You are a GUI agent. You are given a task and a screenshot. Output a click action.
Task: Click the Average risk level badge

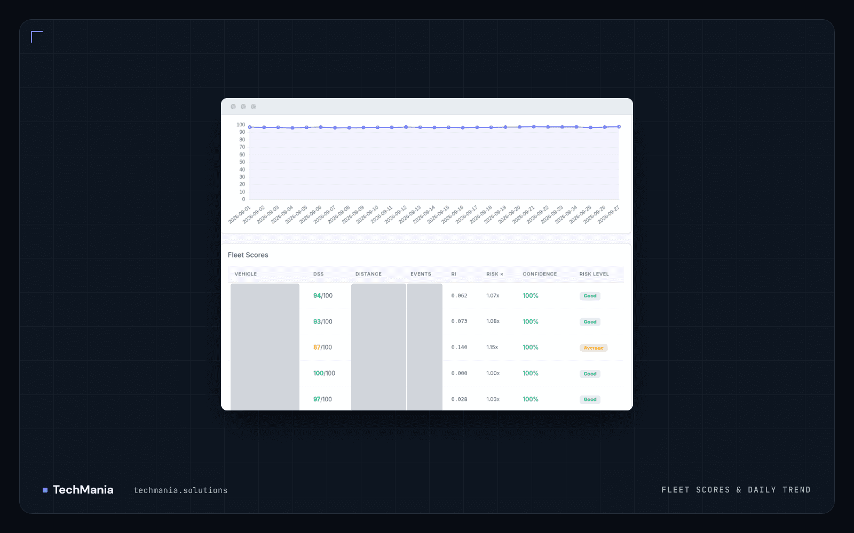594,348
